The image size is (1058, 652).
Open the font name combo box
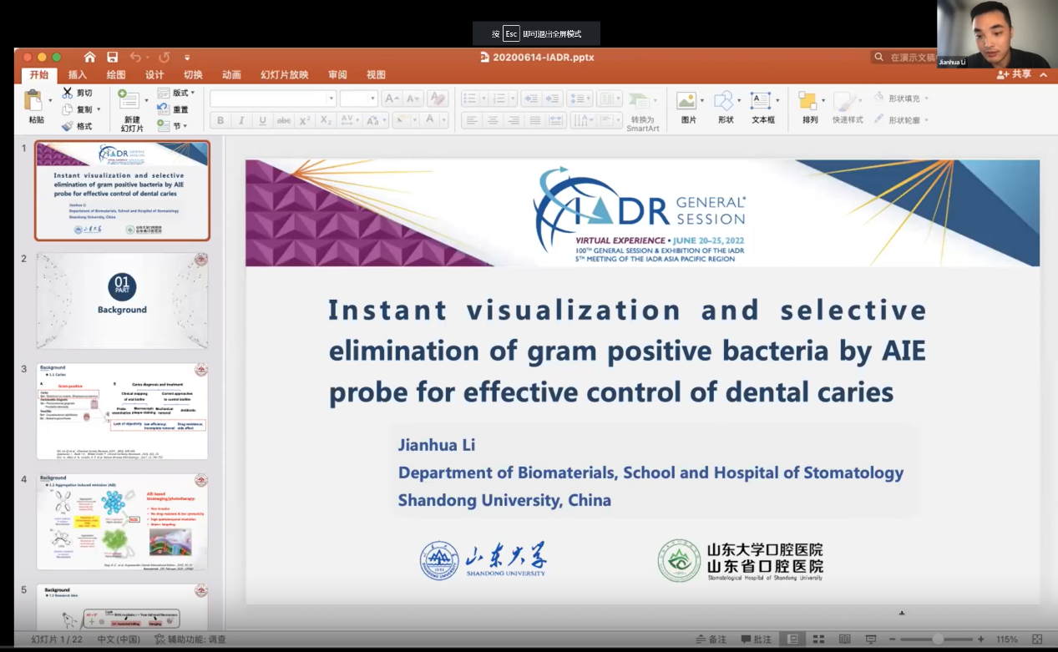[x=272, y=99]
